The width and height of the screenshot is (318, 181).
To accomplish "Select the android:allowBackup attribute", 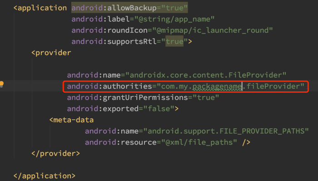I will (x=114, y=8).
